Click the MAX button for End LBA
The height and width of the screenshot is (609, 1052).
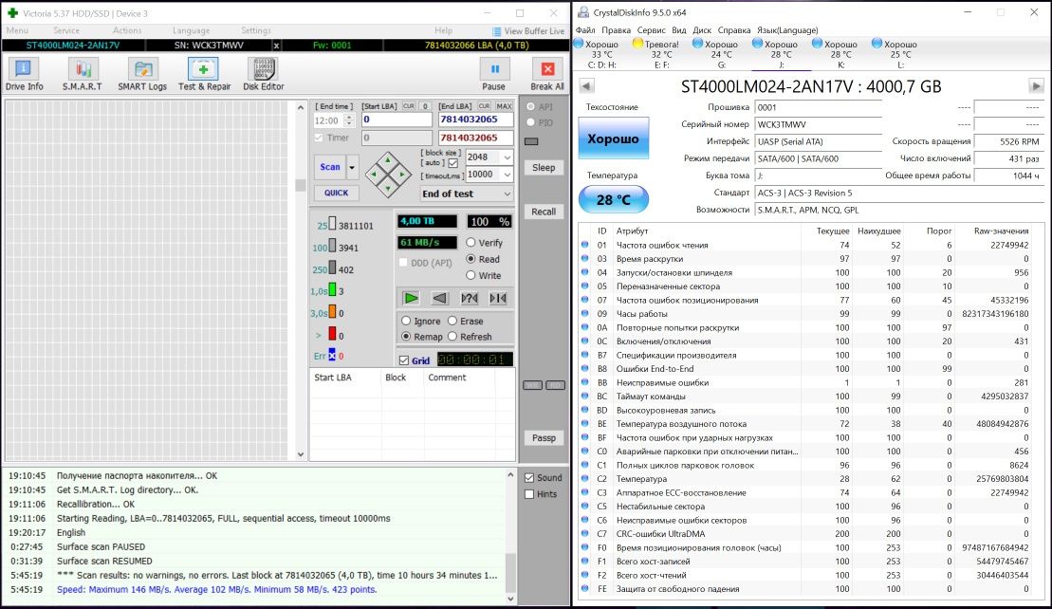click(x=505, y=106)
